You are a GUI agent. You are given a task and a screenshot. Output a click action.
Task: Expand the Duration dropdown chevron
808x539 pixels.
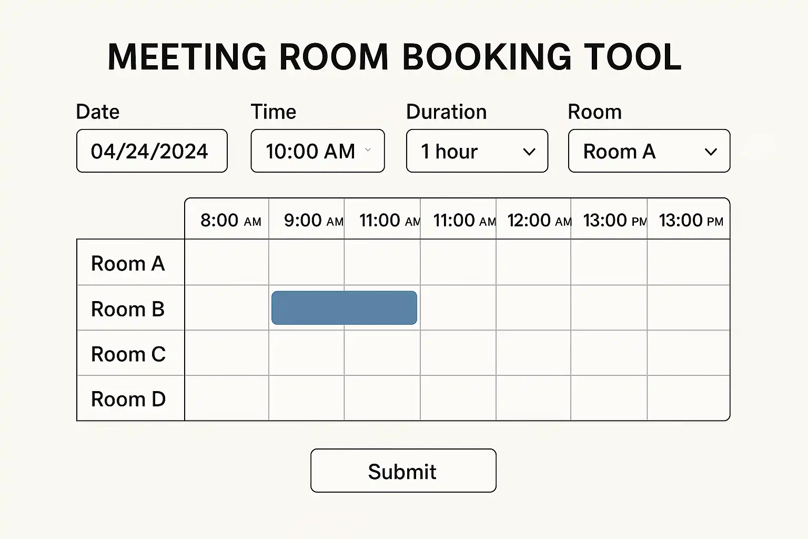pos(529,152)
